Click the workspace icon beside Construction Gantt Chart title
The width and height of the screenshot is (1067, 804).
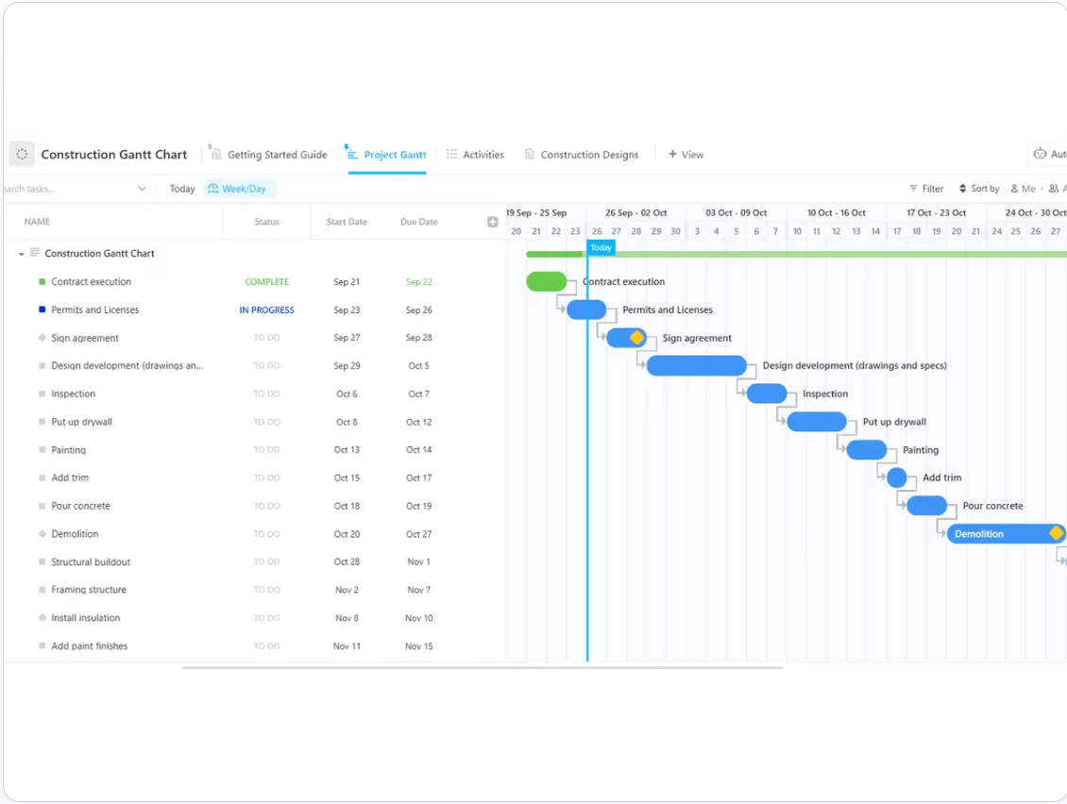(x=22, y=155)
